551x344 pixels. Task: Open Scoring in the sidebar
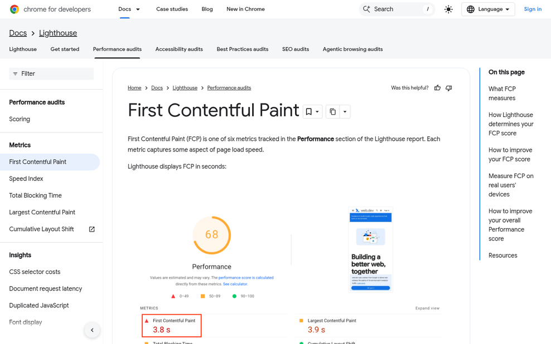[x=20, y=119]
